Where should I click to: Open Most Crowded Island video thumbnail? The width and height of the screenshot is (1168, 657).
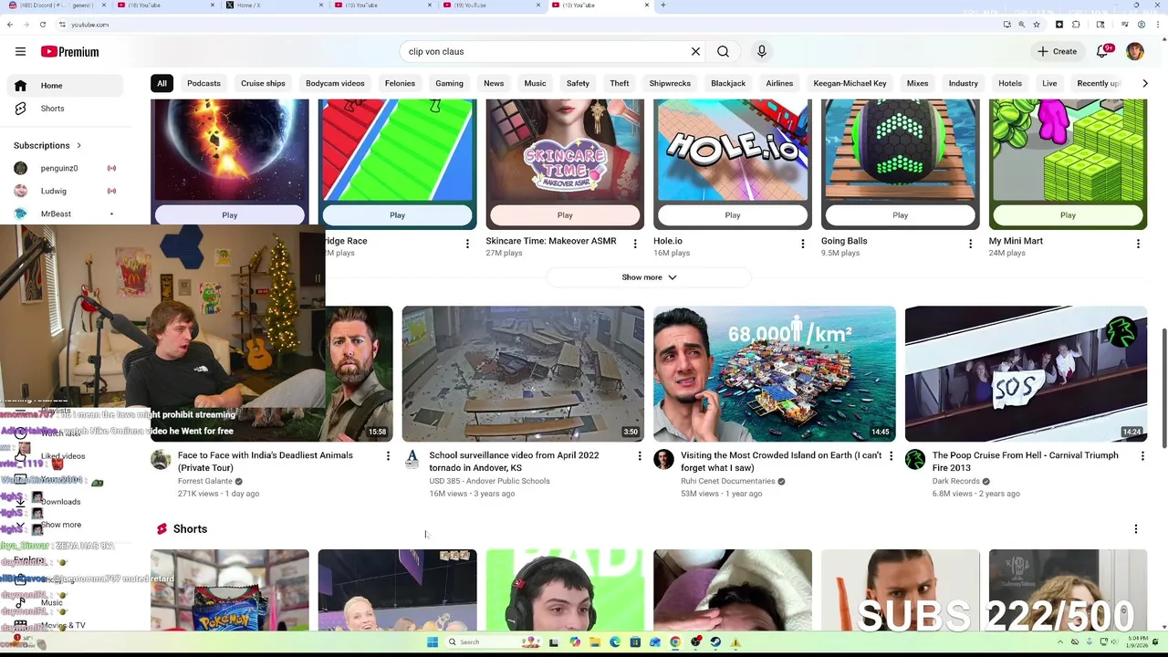(x=775, y=374)
